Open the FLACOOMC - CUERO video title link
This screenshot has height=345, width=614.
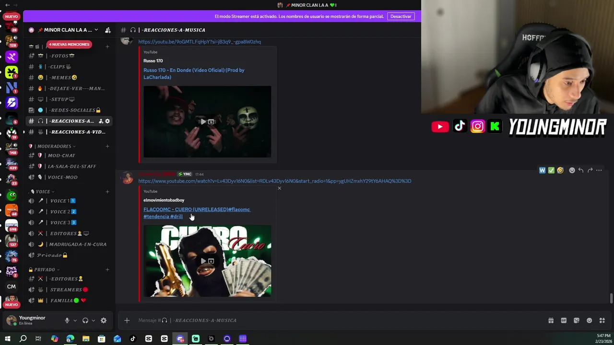click(x=197, y=213)
